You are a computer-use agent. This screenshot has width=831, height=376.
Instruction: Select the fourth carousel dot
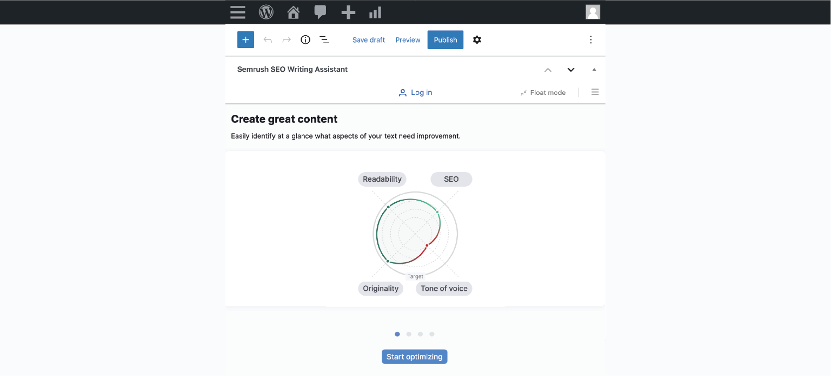[x=432, y=334]
